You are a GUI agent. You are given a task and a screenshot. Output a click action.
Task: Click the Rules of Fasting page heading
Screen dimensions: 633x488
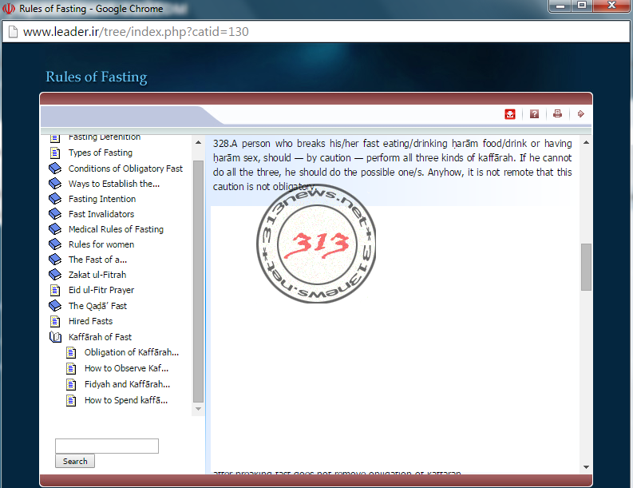pos(96,77)
